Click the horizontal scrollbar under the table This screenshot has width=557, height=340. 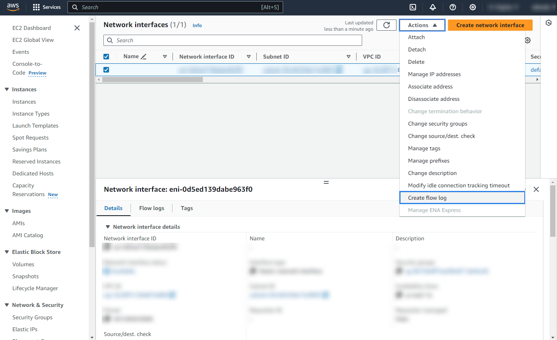(x=152, y=79)
